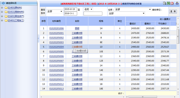Export the report as PDF
The width and height of the screenshot is (180, 98).
(172, 3)
